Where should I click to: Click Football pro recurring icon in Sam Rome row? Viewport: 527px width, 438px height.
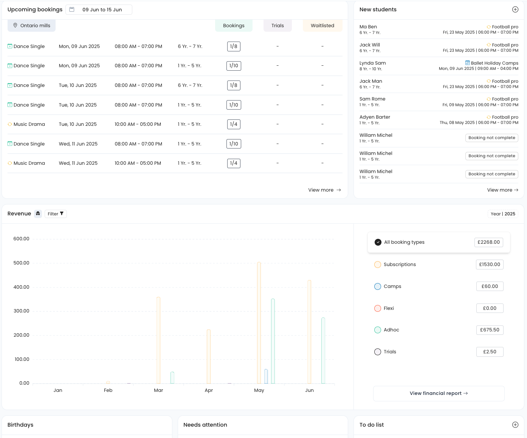488,99
